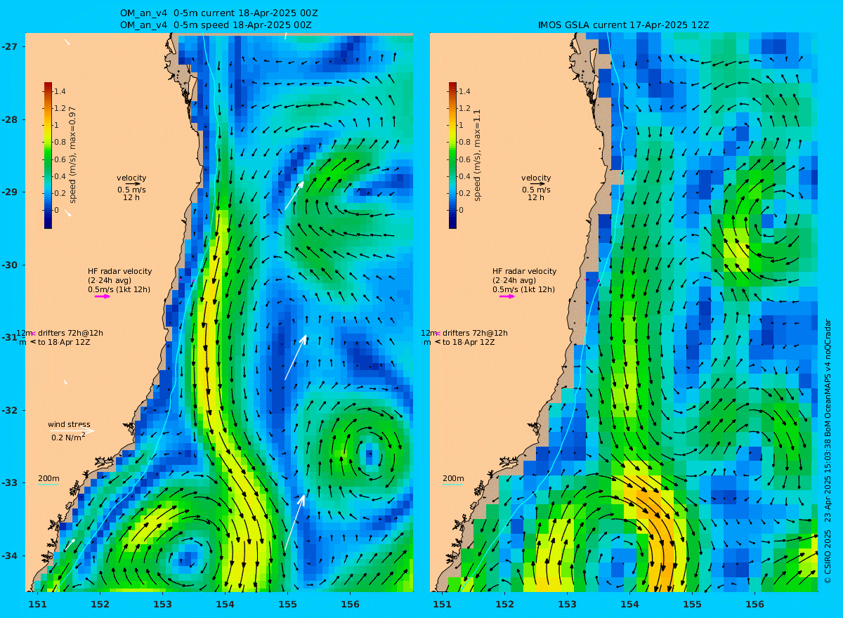Click longitude label 151 under right map
Viewport: 843px width, 618px height.
click(442, 604)
